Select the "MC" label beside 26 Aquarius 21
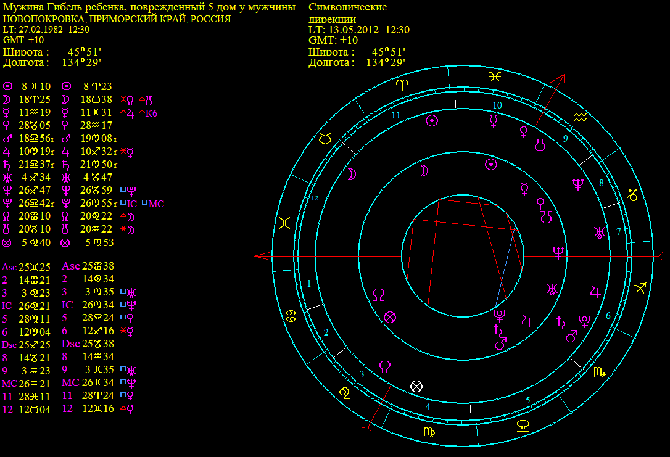Screen dimensions: 670x457 pyautogui.click(x=9, y=384)
